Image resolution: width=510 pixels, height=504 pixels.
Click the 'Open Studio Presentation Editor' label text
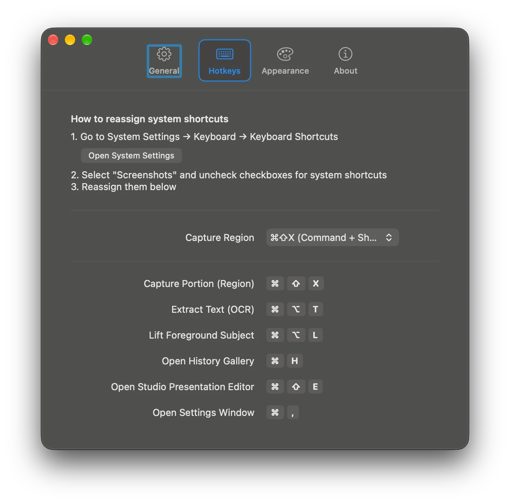coord(182,387)
